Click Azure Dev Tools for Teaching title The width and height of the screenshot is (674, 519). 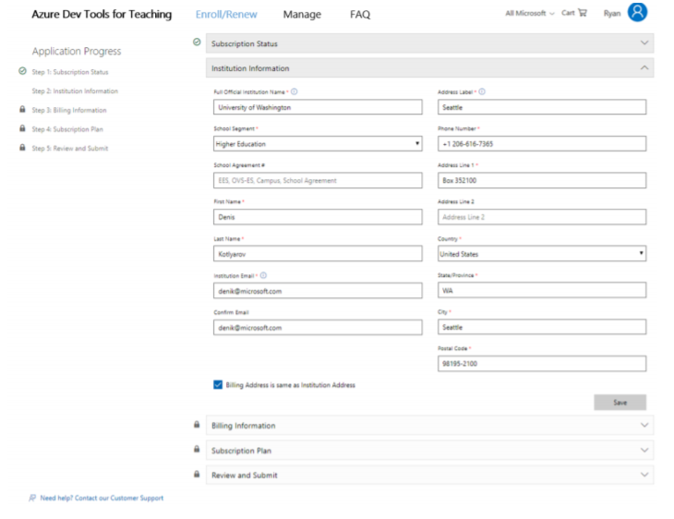[x=102, y=14]
